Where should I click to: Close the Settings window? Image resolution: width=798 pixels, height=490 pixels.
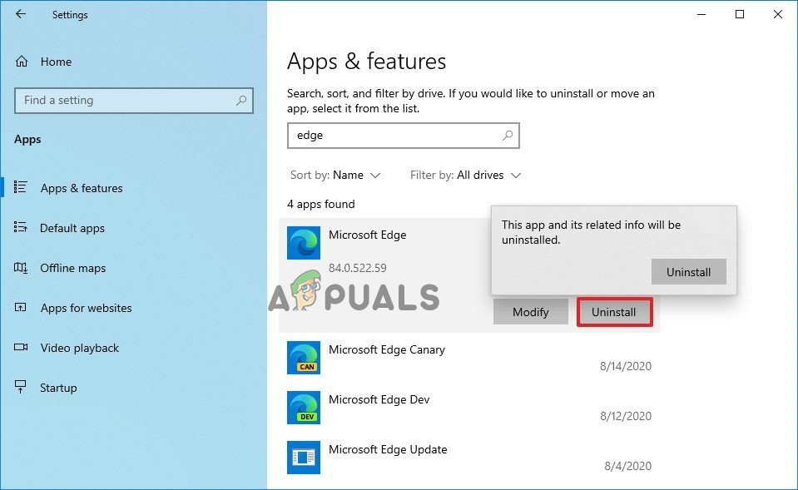(x=778, y=14)
